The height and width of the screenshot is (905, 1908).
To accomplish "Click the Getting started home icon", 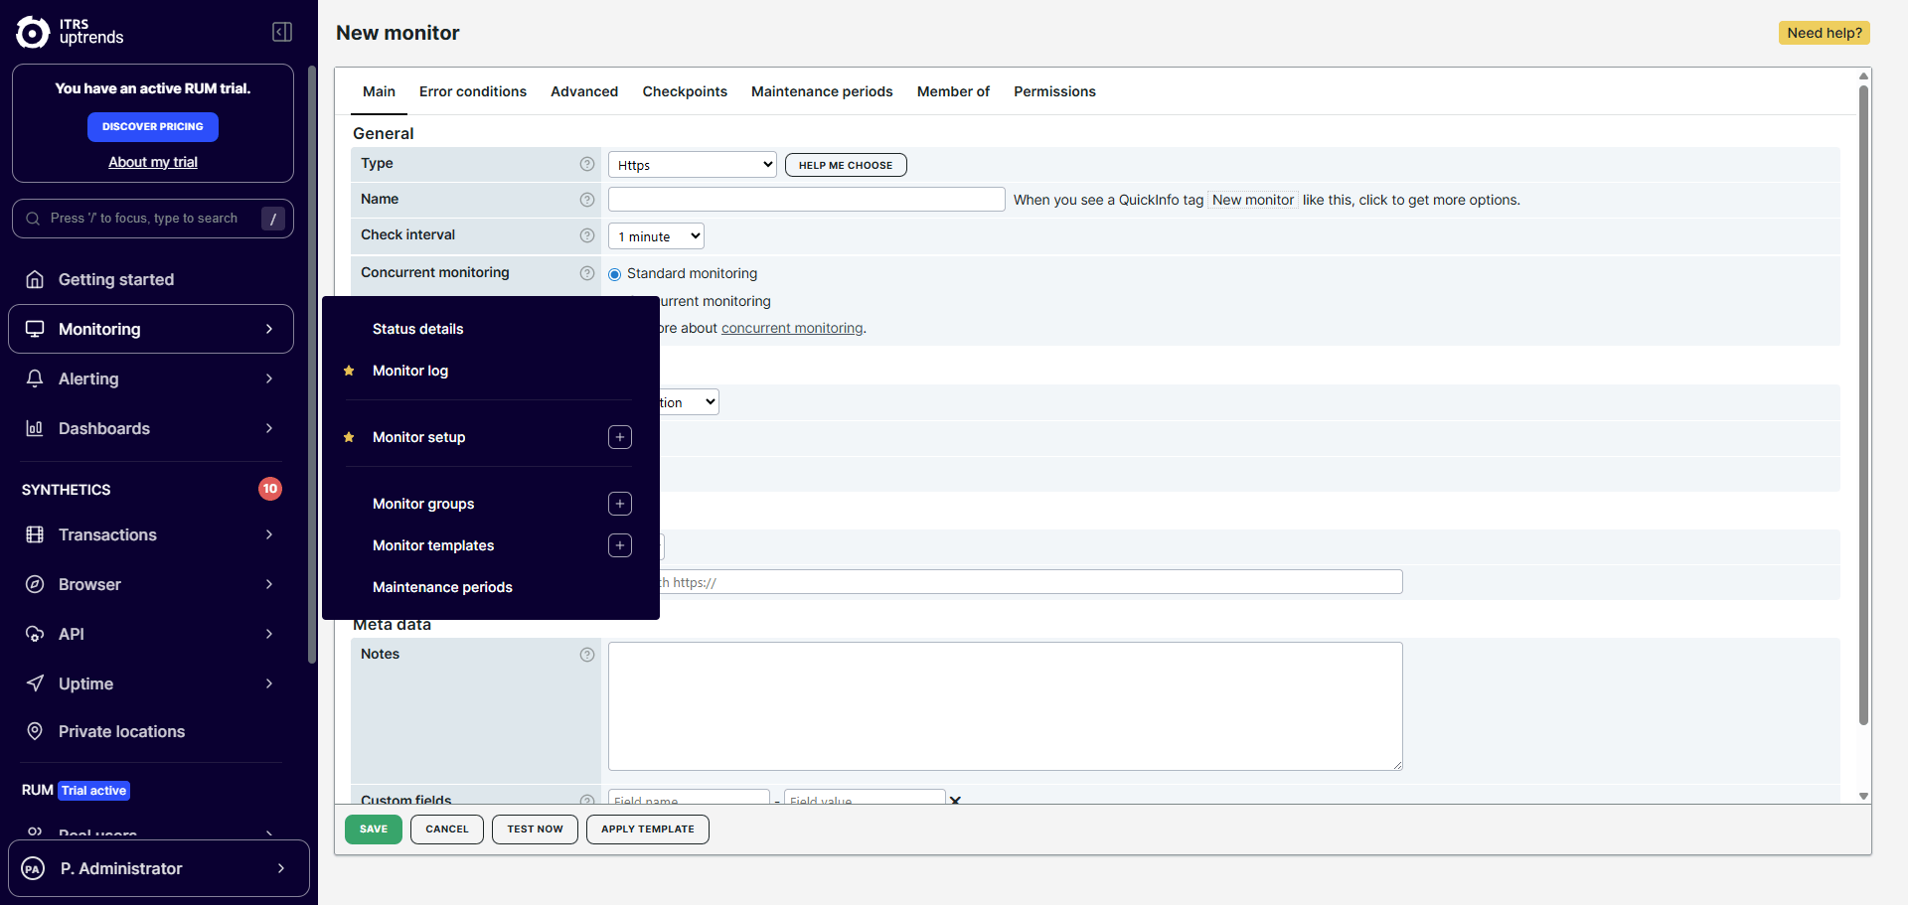I will coord(35,279).
